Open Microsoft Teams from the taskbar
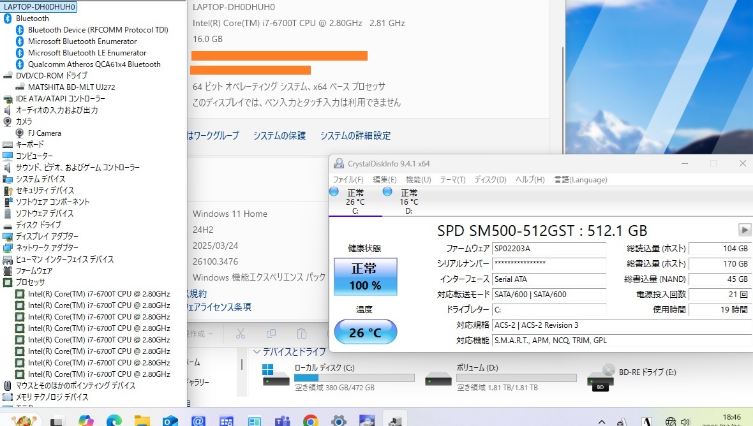The image size is (753, 426). pos(284,422)
